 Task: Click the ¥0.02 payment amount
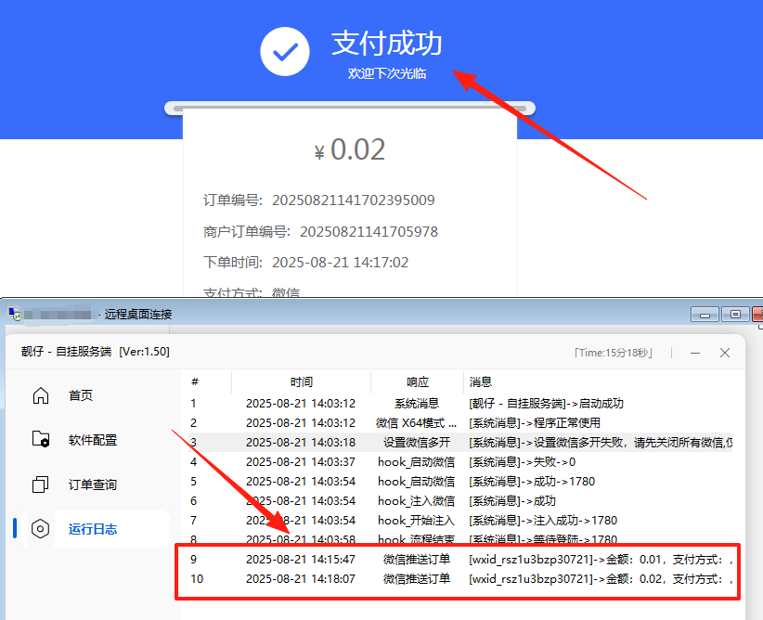pos(349,149)
